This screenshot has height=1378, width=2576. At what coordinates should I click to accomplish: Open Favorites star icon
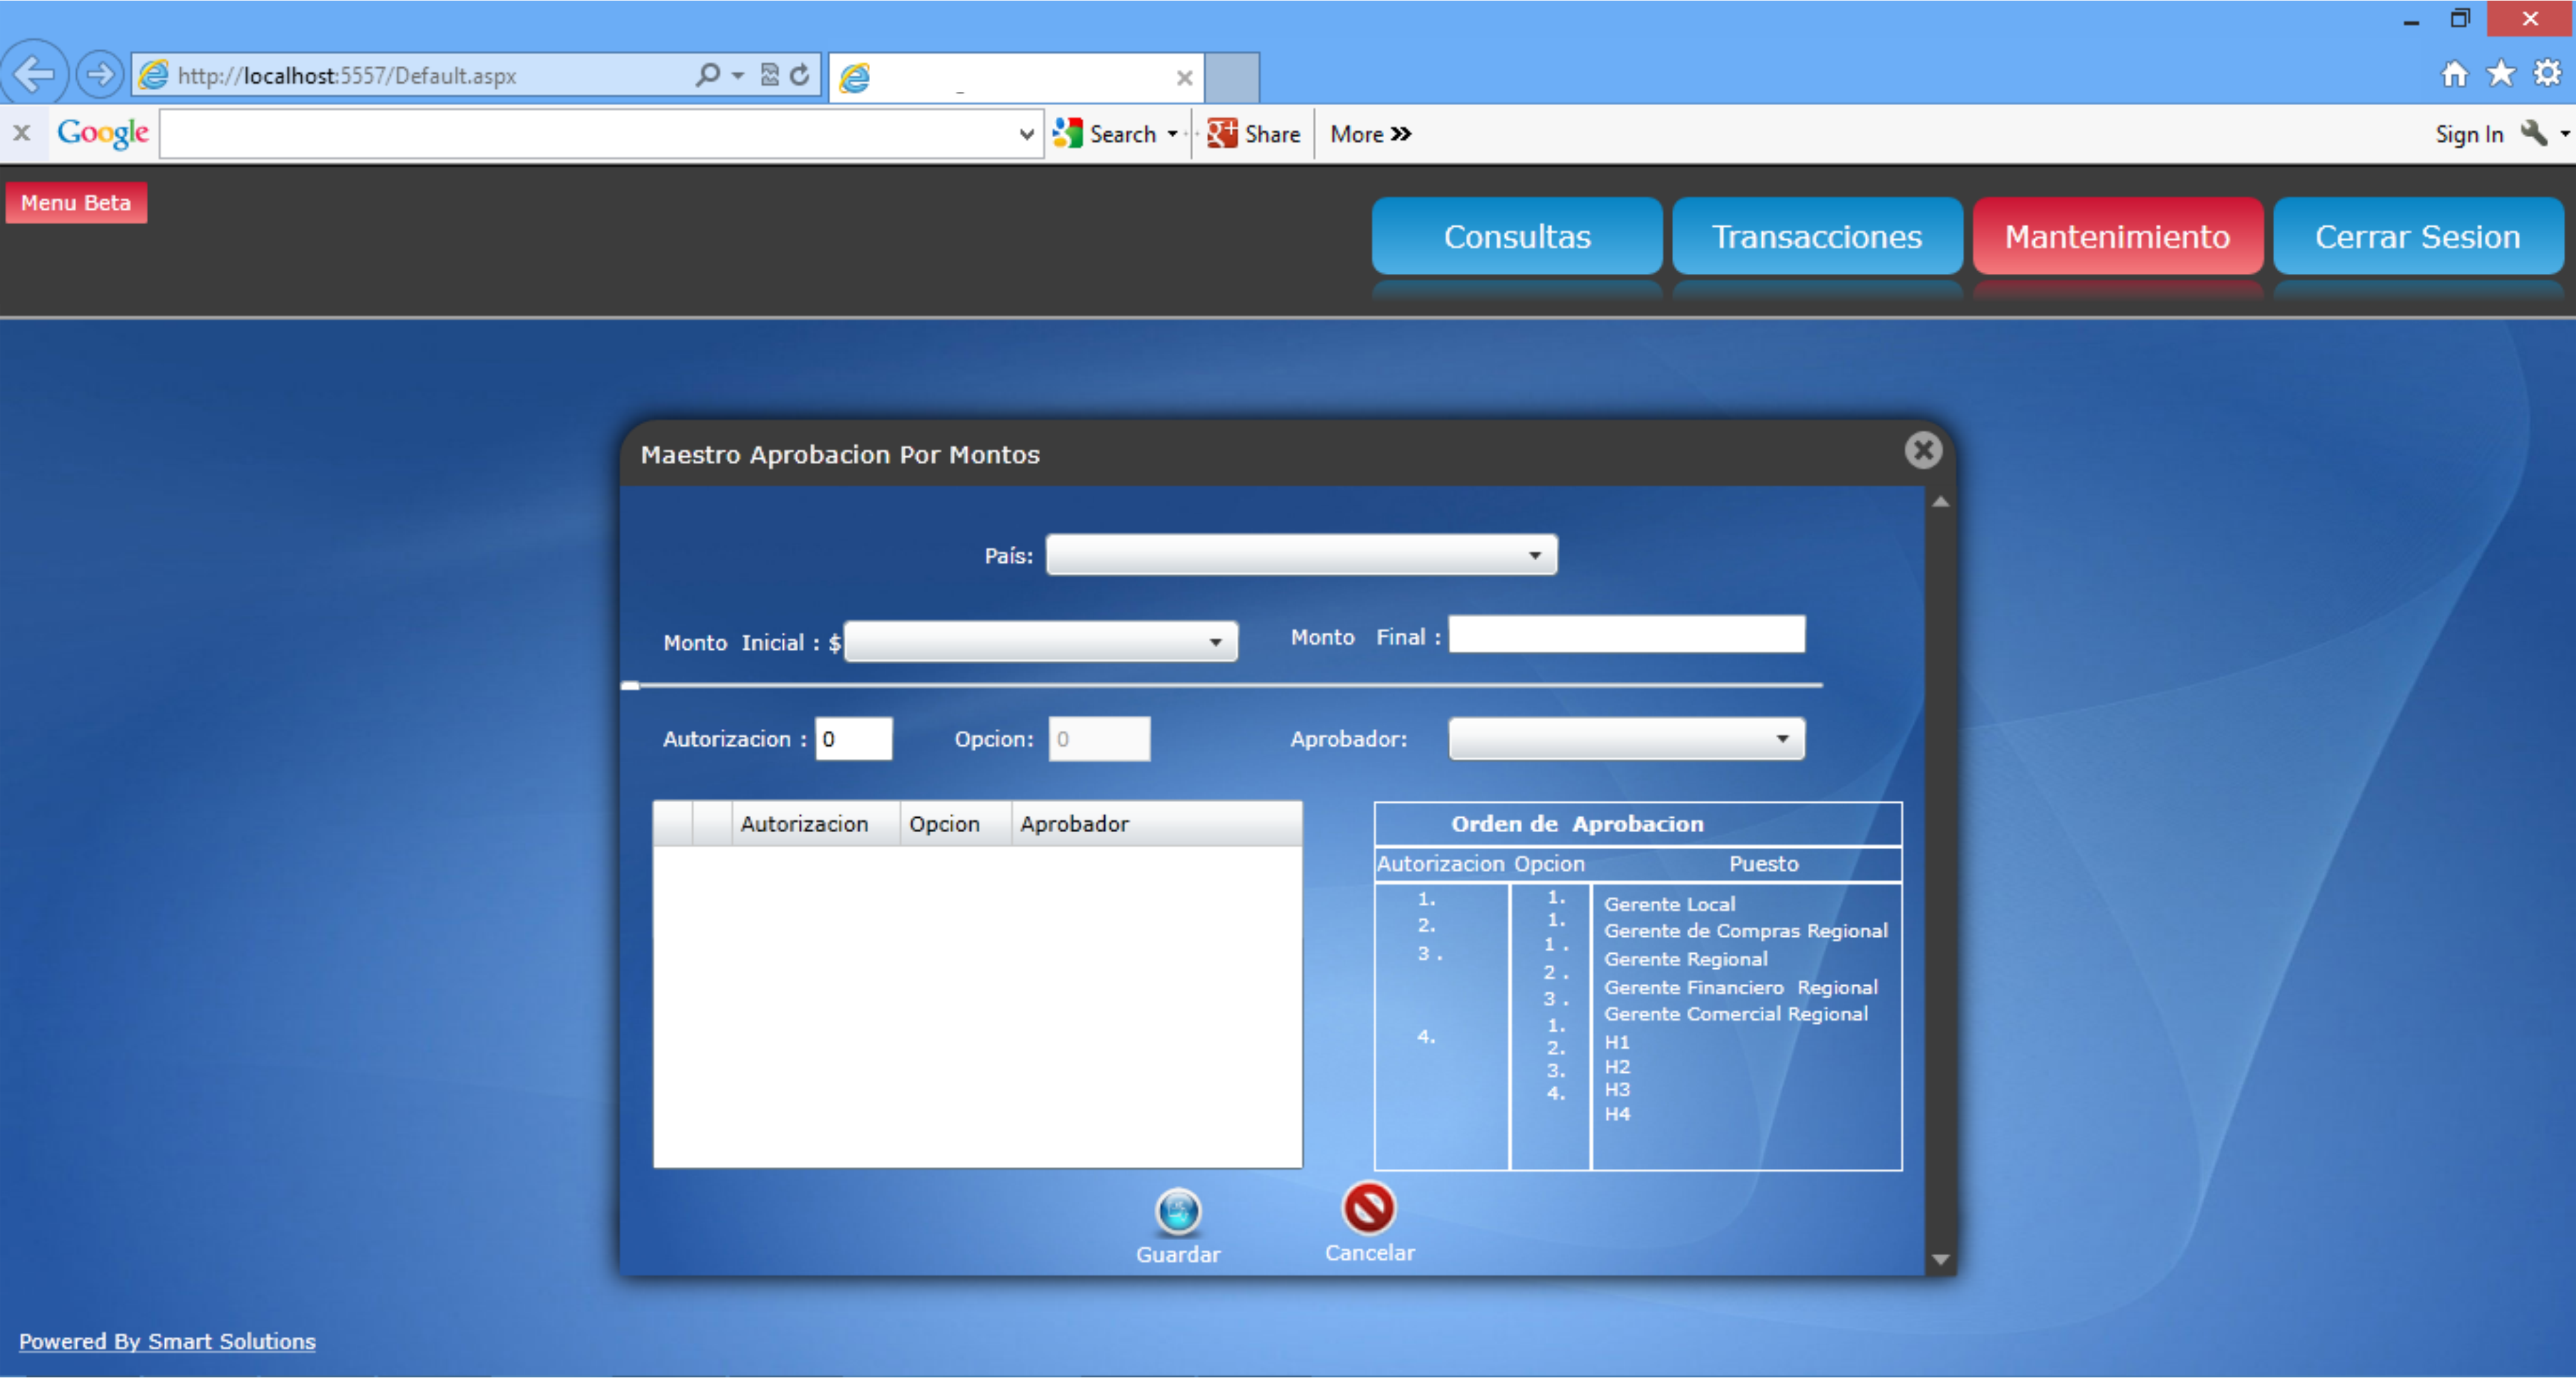click(x=2500, y=74)
